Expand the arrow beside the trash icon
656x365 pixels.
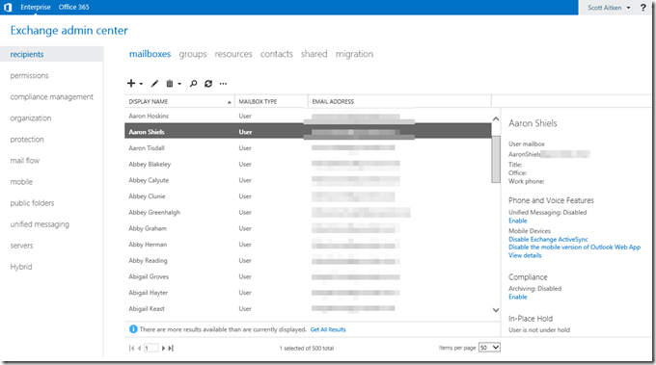coord(179,84)
